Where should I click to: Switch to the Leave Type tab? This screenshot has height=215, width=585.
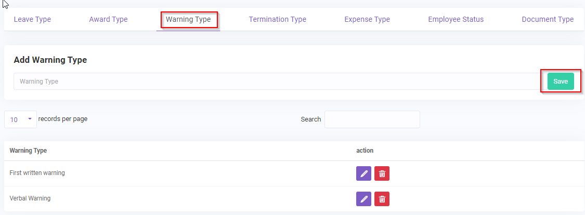tap(32, 20)
